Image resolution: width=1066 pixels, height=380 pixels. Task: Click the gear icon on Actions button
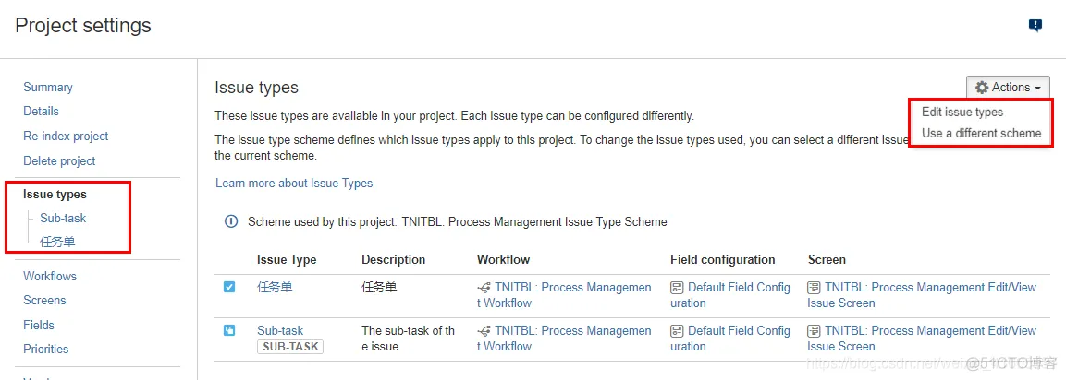(x=982, y=88)
